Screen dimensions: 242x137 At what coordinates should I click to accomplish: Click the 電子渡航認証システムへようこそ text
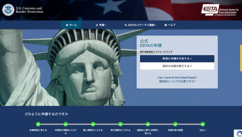pos(156,52)
